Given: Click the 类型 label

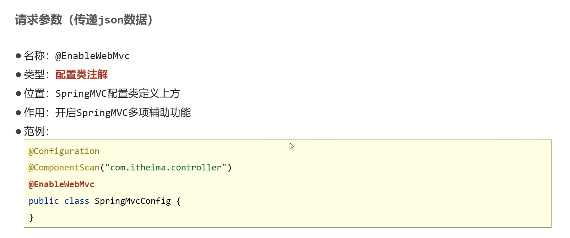Looking at the screenshot, I should (x=34, y=75).
